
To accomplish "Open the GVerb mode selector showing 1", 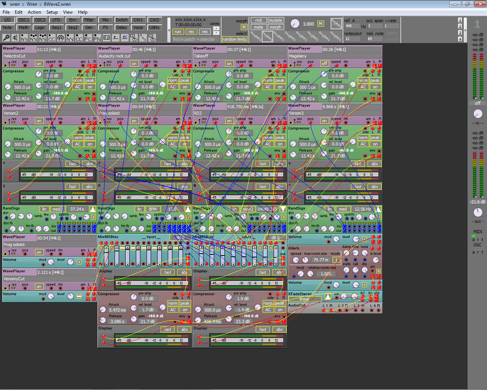I will (336, 260).
